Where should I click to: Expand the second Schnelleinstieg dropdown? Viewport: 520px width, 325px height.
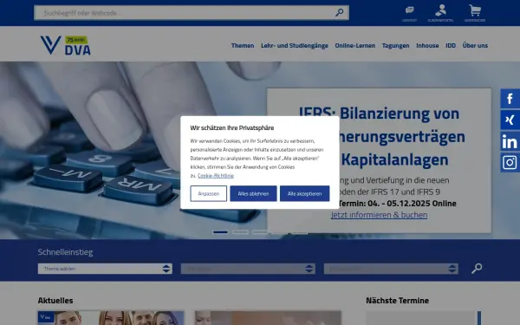pyautogui.click(x=248, y=269)
